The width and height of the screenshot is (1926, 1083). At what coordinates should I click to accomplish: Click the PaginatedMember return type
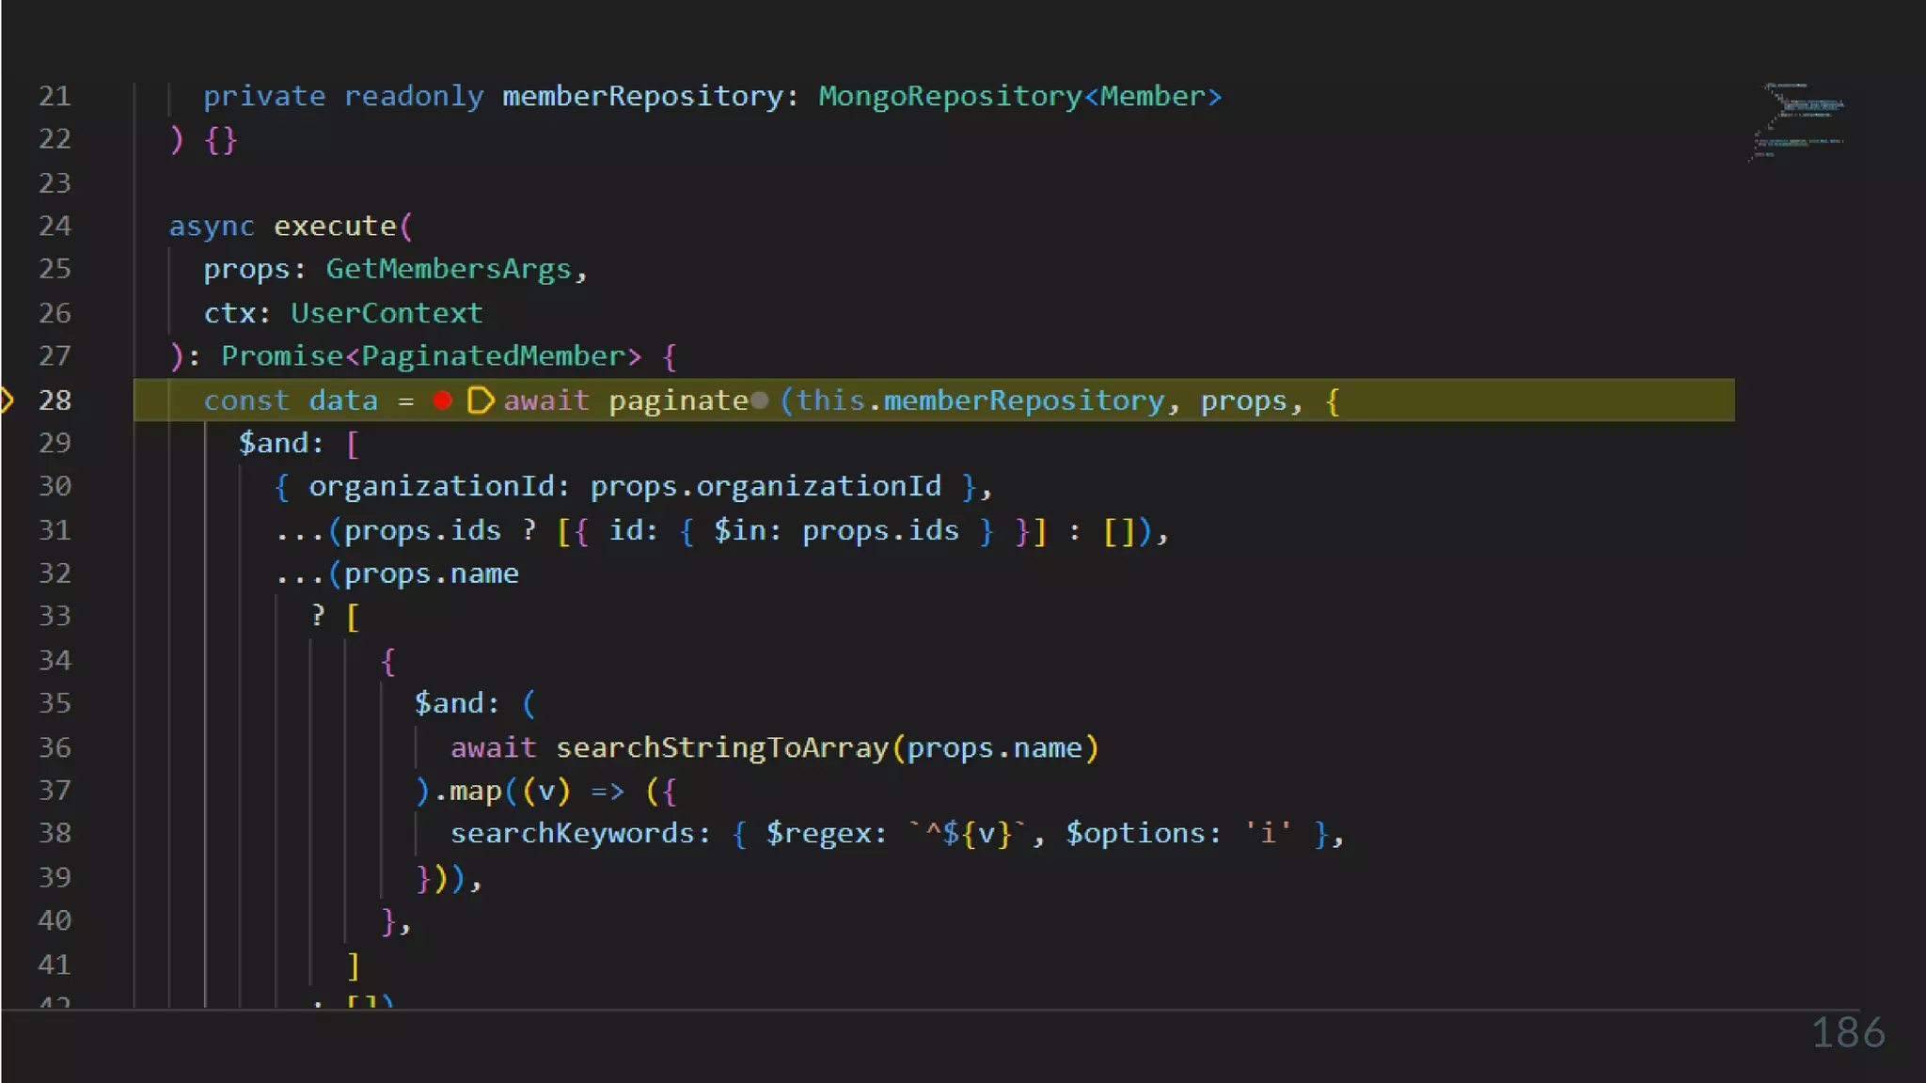tap(494, 356)
